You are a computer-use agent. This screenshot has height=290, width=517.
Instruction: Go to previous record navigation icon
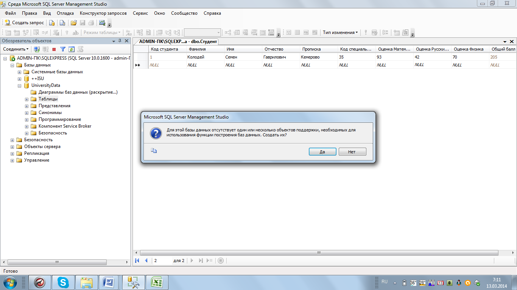click(146, 261)
